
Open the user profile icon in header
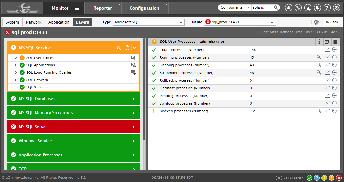coord(289,8)
